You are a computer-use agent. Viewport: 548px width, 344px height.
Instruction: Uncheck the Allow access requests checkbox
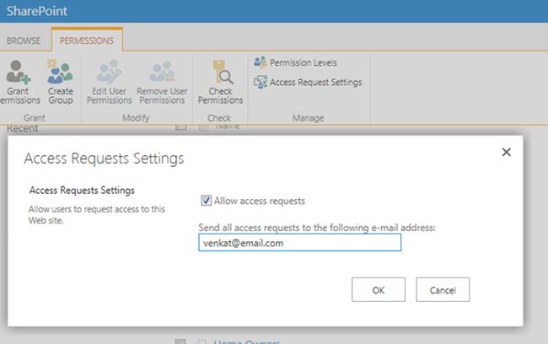(x=206, y=201)
